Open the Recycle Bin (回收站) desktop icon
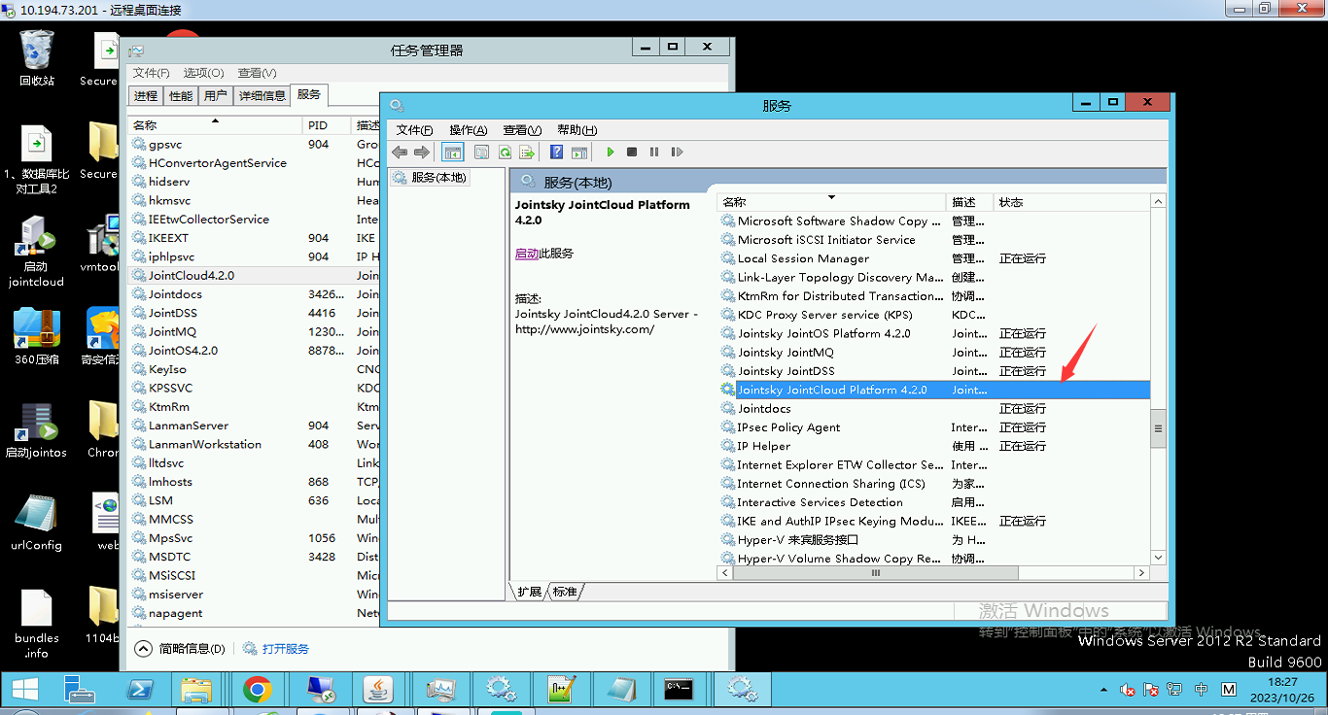The width and height of the screenshot is (1328, 715). pyautogui.click(x=37, y=58)
